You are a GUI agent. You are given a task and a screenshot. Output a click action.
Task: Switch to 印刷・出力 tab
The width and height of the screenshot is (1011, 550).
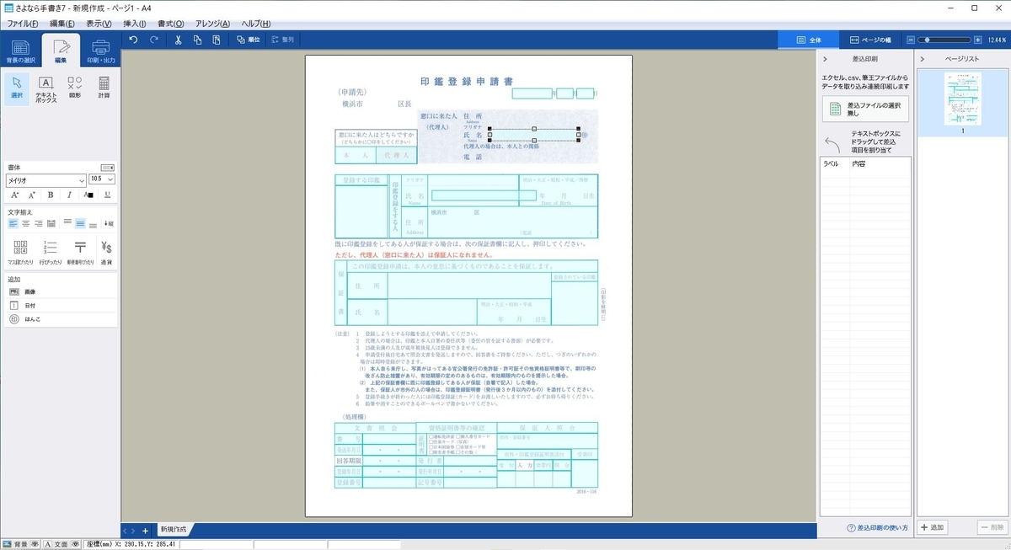(x=101, y=51)
